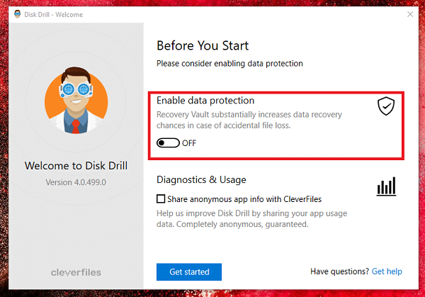
Task: Click the Disk Drill mascot avatar
Action: coord(76,101)
